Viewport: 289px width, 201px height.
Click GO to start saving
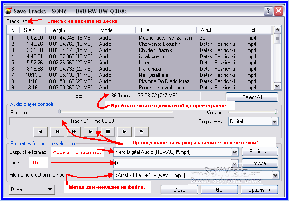point(219,190)
